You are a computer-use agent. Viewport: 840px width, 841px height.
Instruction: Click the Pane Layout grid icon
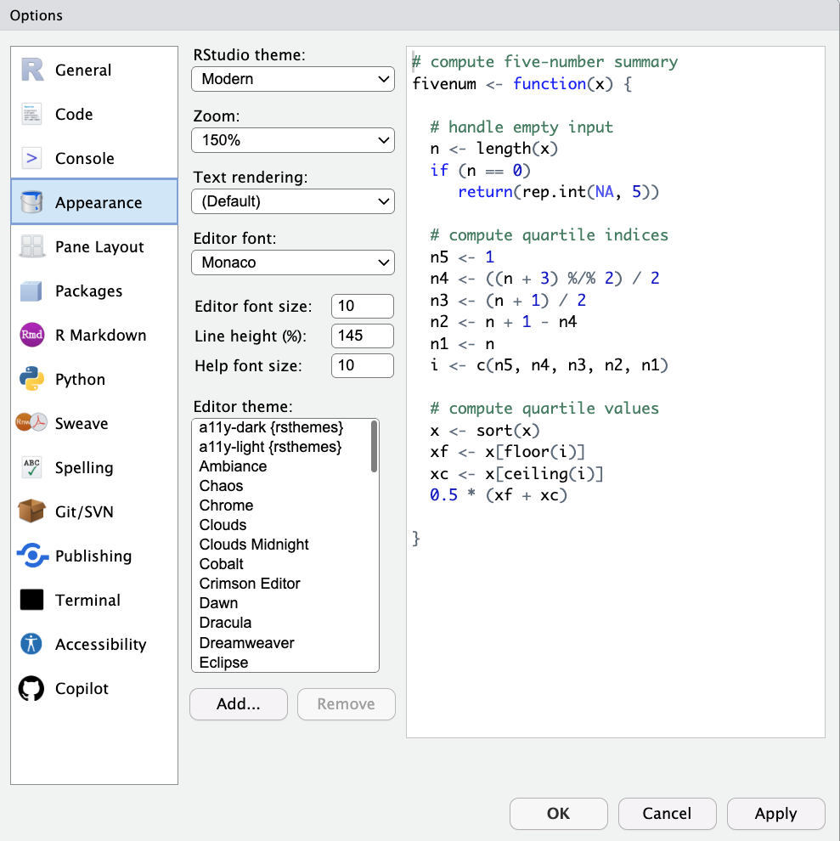pyautogui.click(x=31, y=247)
